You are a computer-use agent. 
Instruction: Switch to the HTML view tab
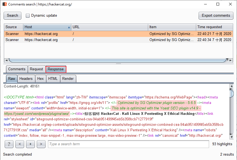(x=53, y=79)
